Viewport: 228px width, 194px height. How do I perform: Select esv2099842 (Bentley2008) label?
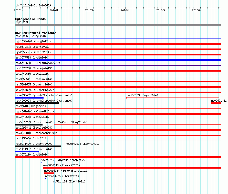click(x=34, y=128)
